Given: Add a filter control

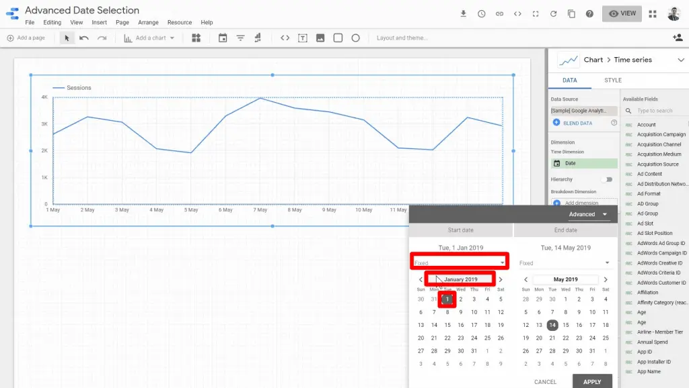Looking at the screenshot, I should pyautogui.click(x=240, y=38).
